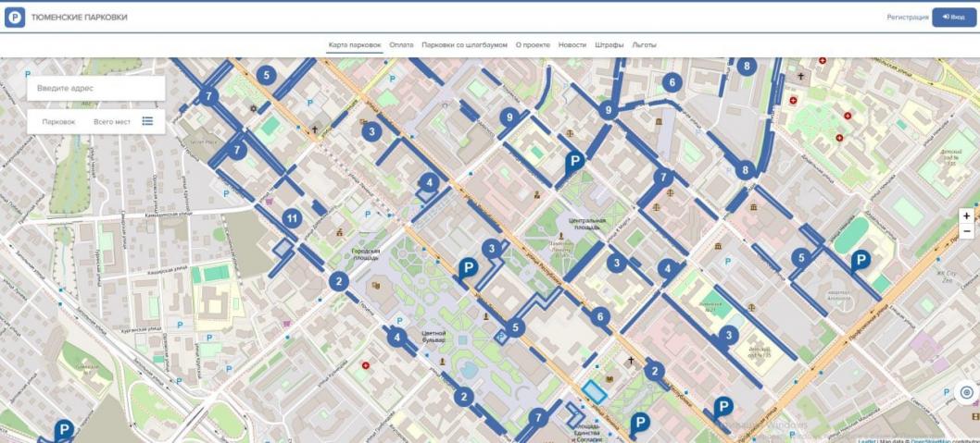Select Льготы in the navigation bar

(644, 44)
